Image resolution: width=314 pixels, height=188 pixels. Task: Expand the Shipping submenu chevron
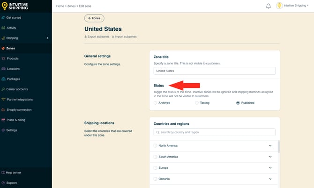click(47, 38)
